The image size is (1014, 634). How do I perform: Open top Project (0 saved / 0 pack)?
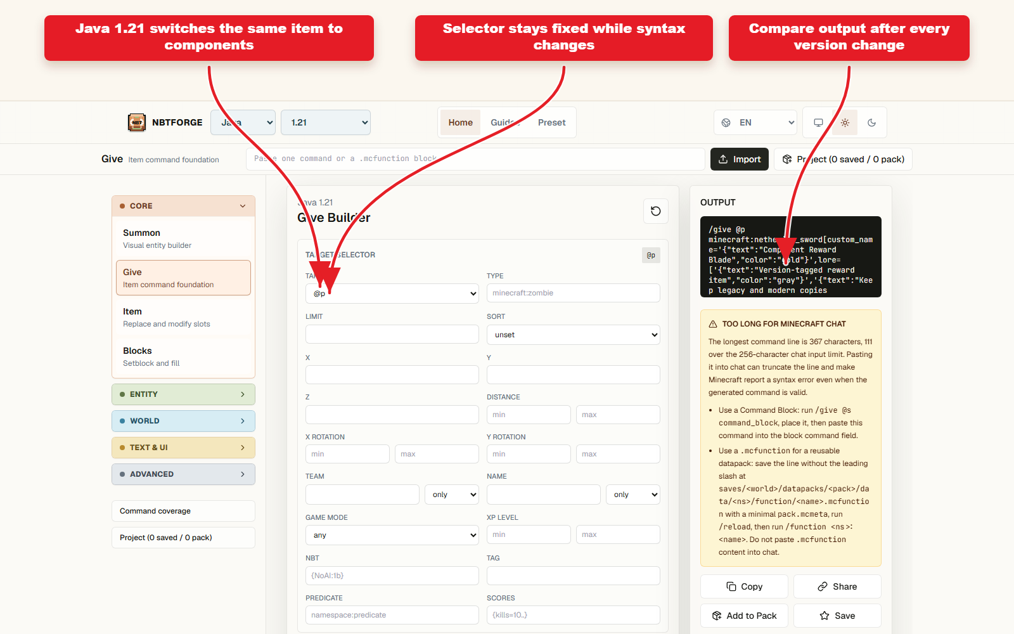coord(843,159)
